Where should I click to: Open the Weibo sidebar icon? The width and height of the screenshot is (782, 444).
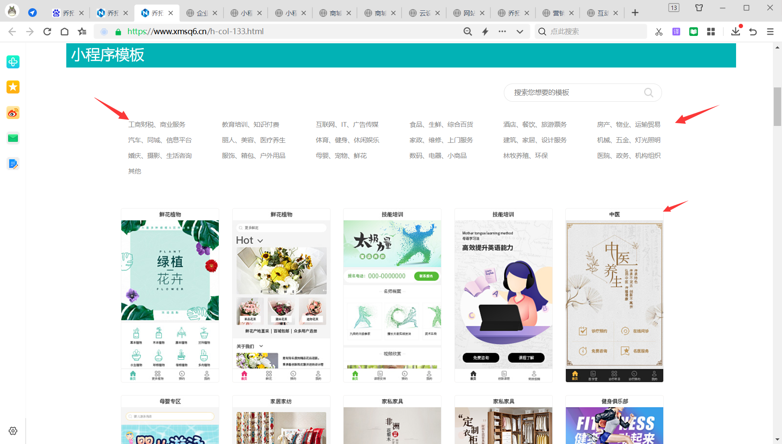pyautogui.click(x=13, y=113)
